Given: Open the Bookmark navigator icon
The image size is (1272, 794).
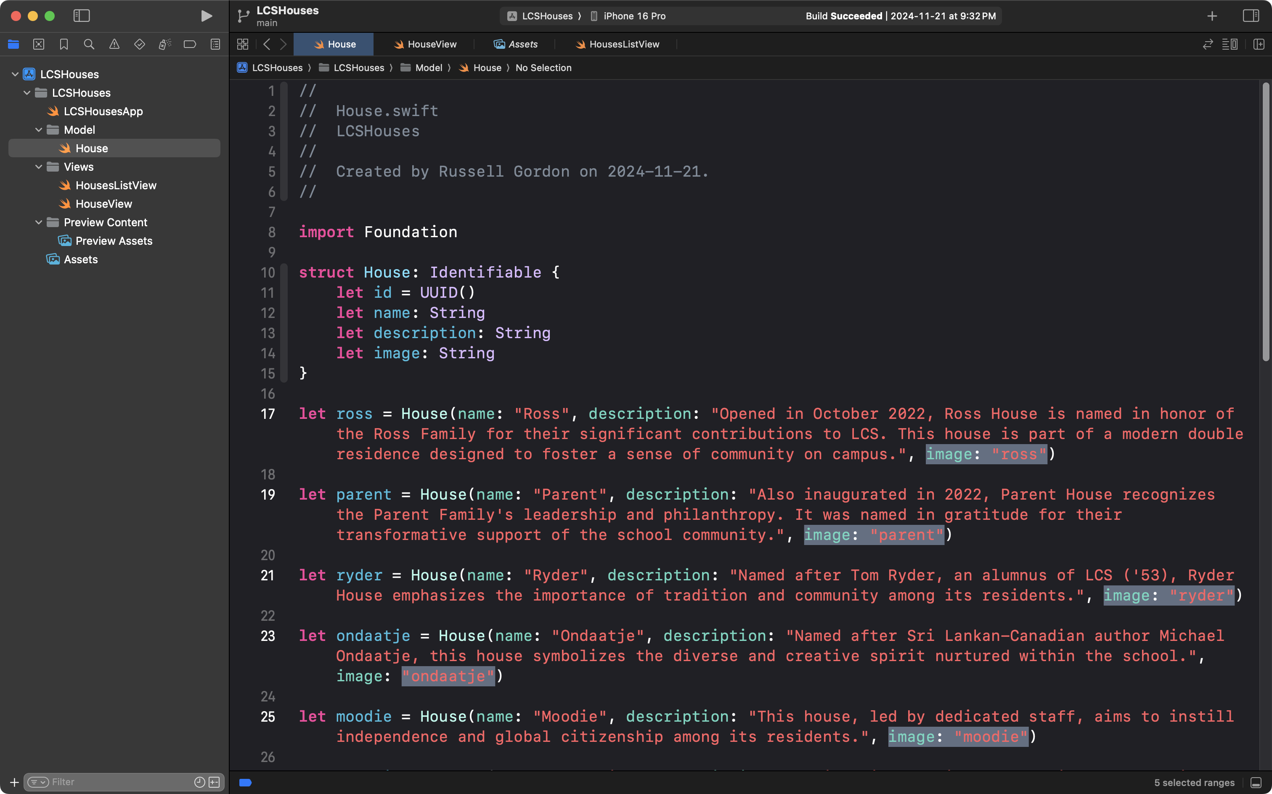Looking at the screenshot, I should pos(64,44).
